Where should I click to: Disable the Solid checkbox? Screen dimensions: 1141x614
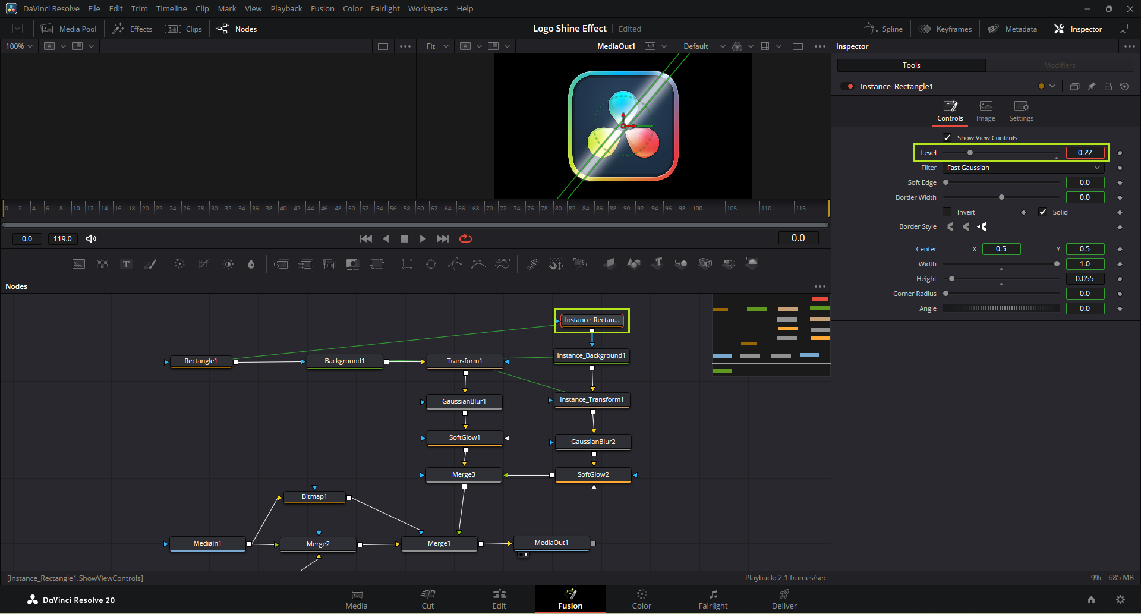tap(1042, 212)
